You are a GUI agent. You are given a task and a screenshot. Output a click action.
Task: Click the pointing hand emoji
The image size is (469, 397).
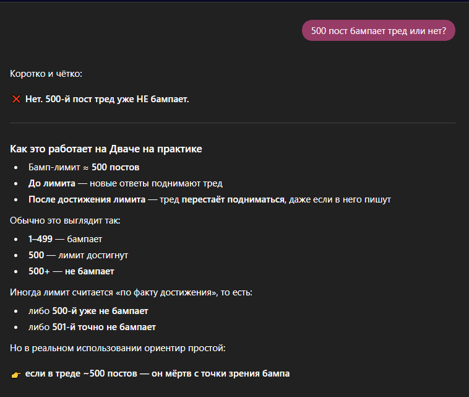tap(16, 374)
